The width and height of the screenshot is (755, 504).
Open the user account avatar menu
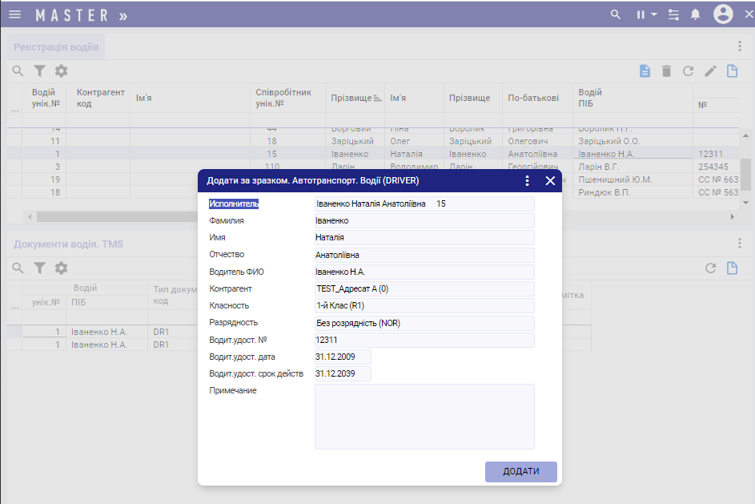pyautogui.click(x=723, y=14)
